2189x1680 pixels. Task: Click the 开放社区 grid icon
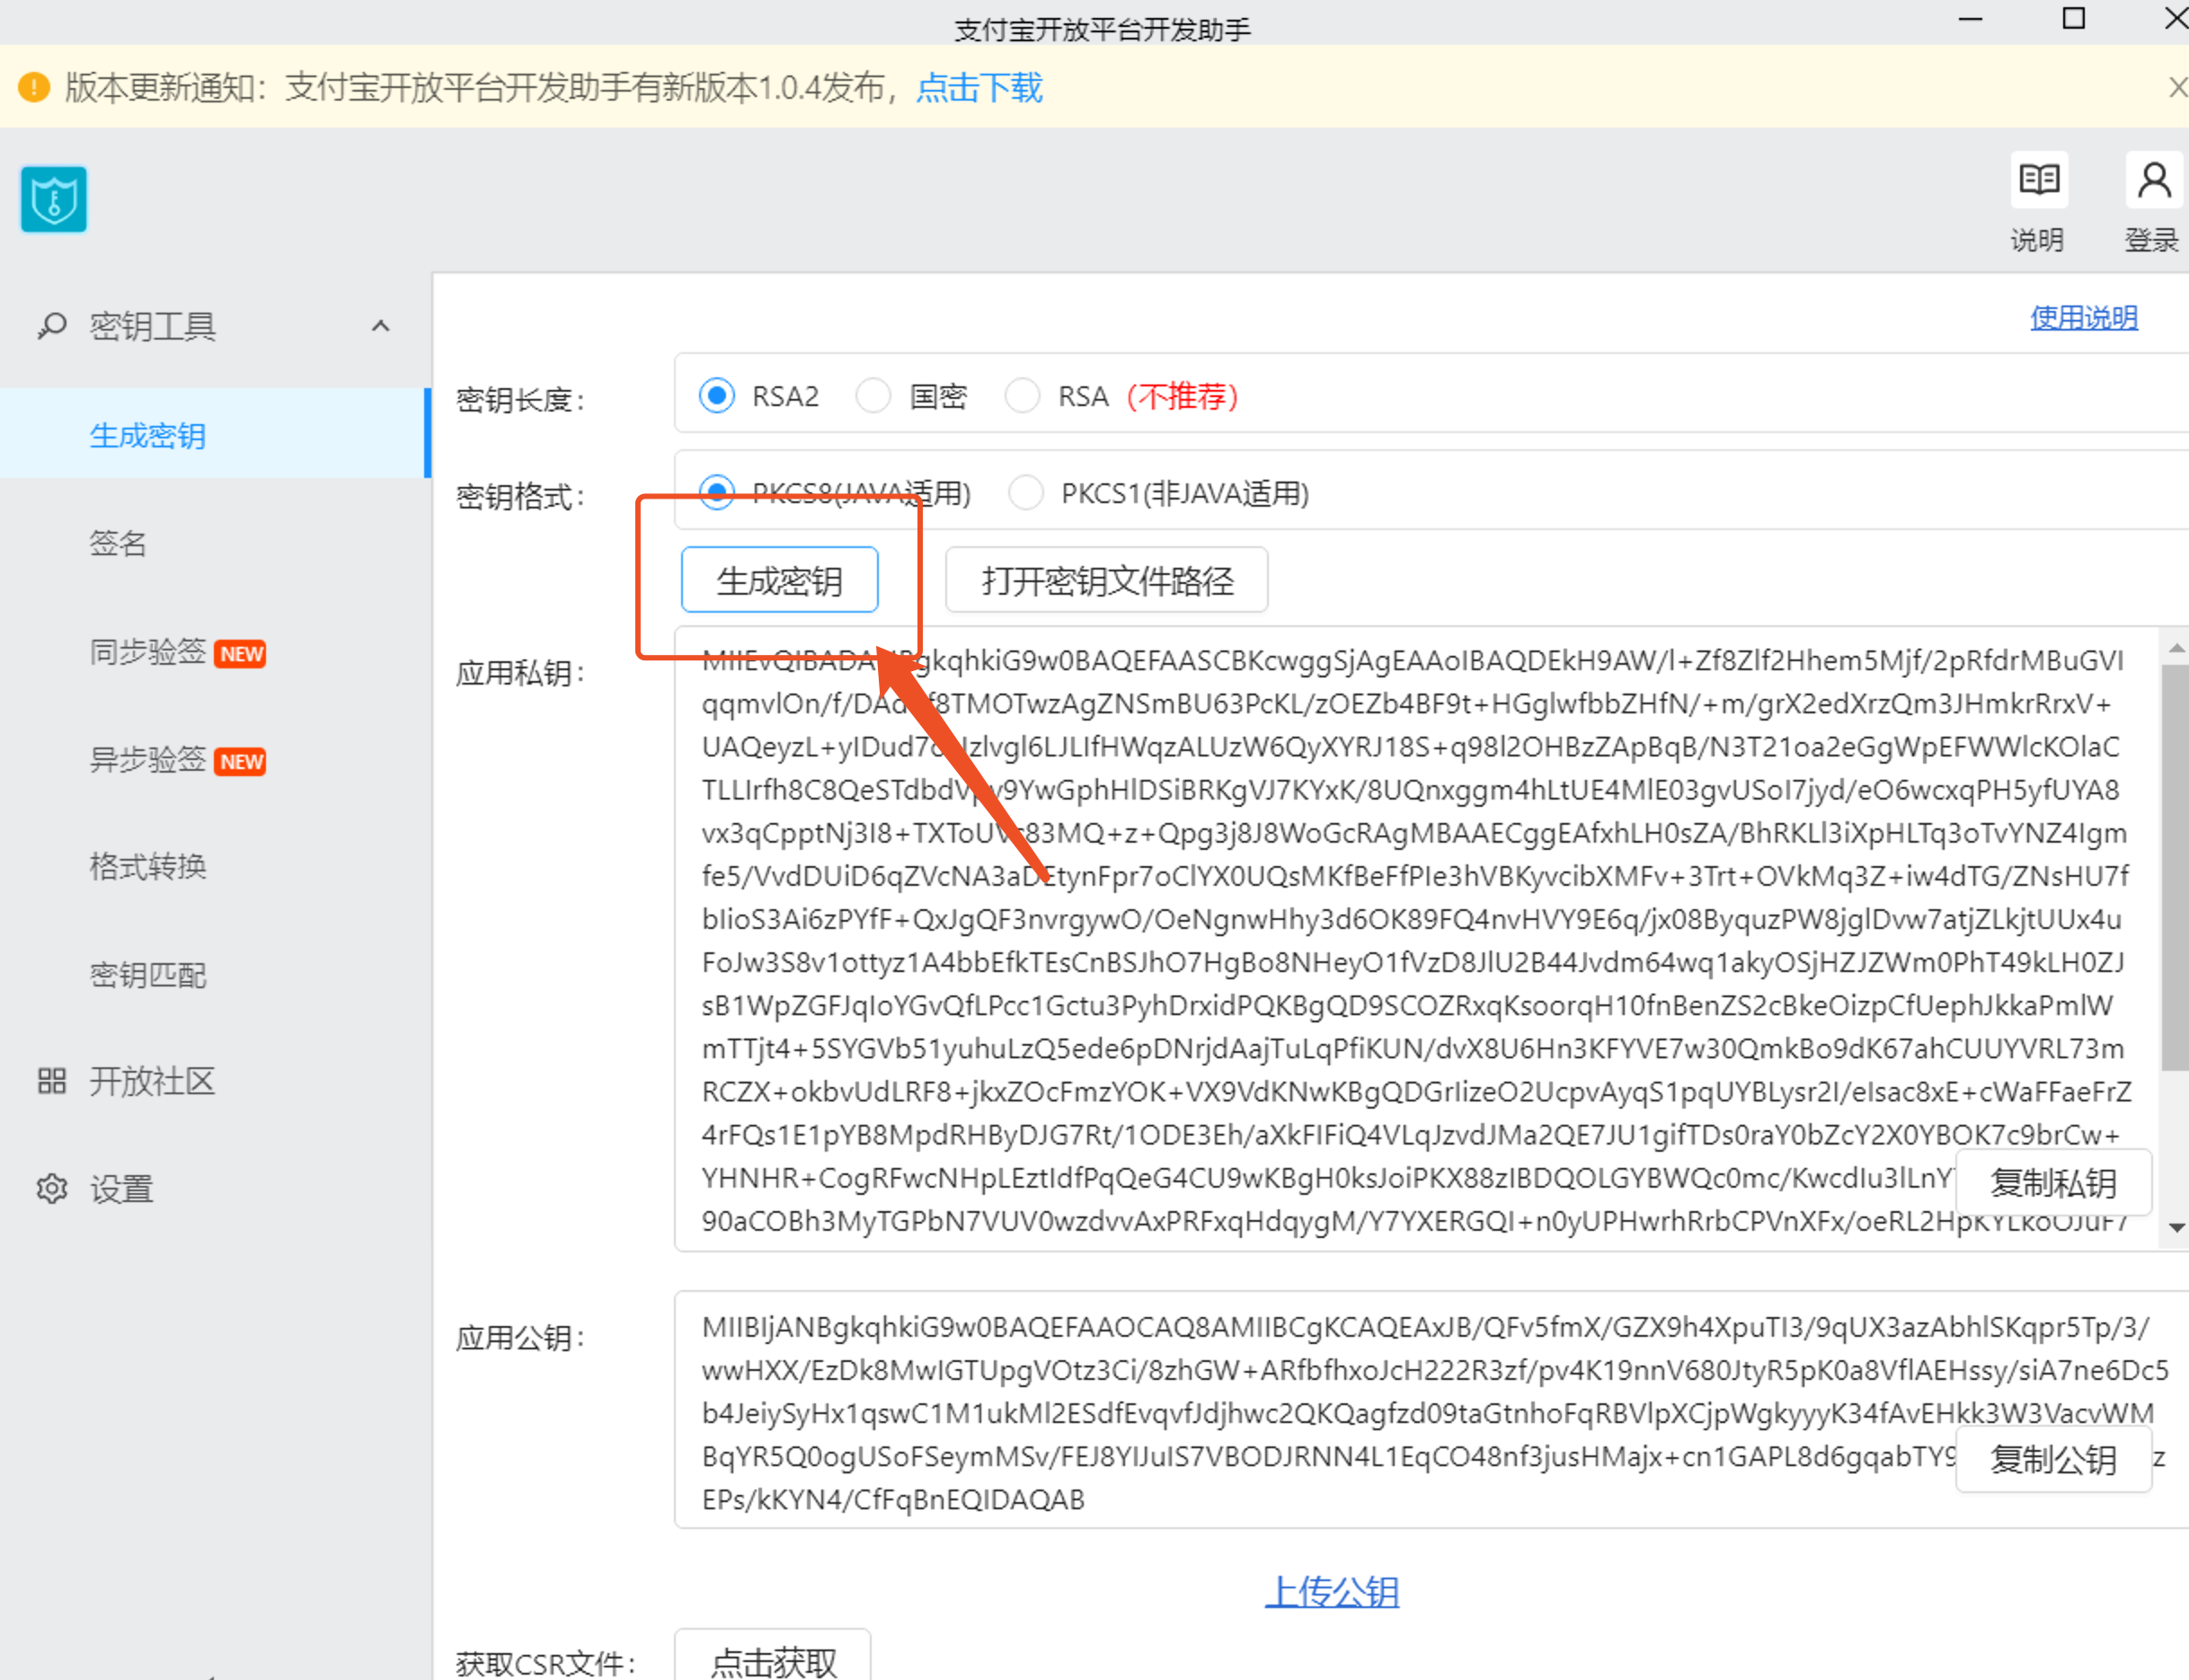coord(51,1081)
